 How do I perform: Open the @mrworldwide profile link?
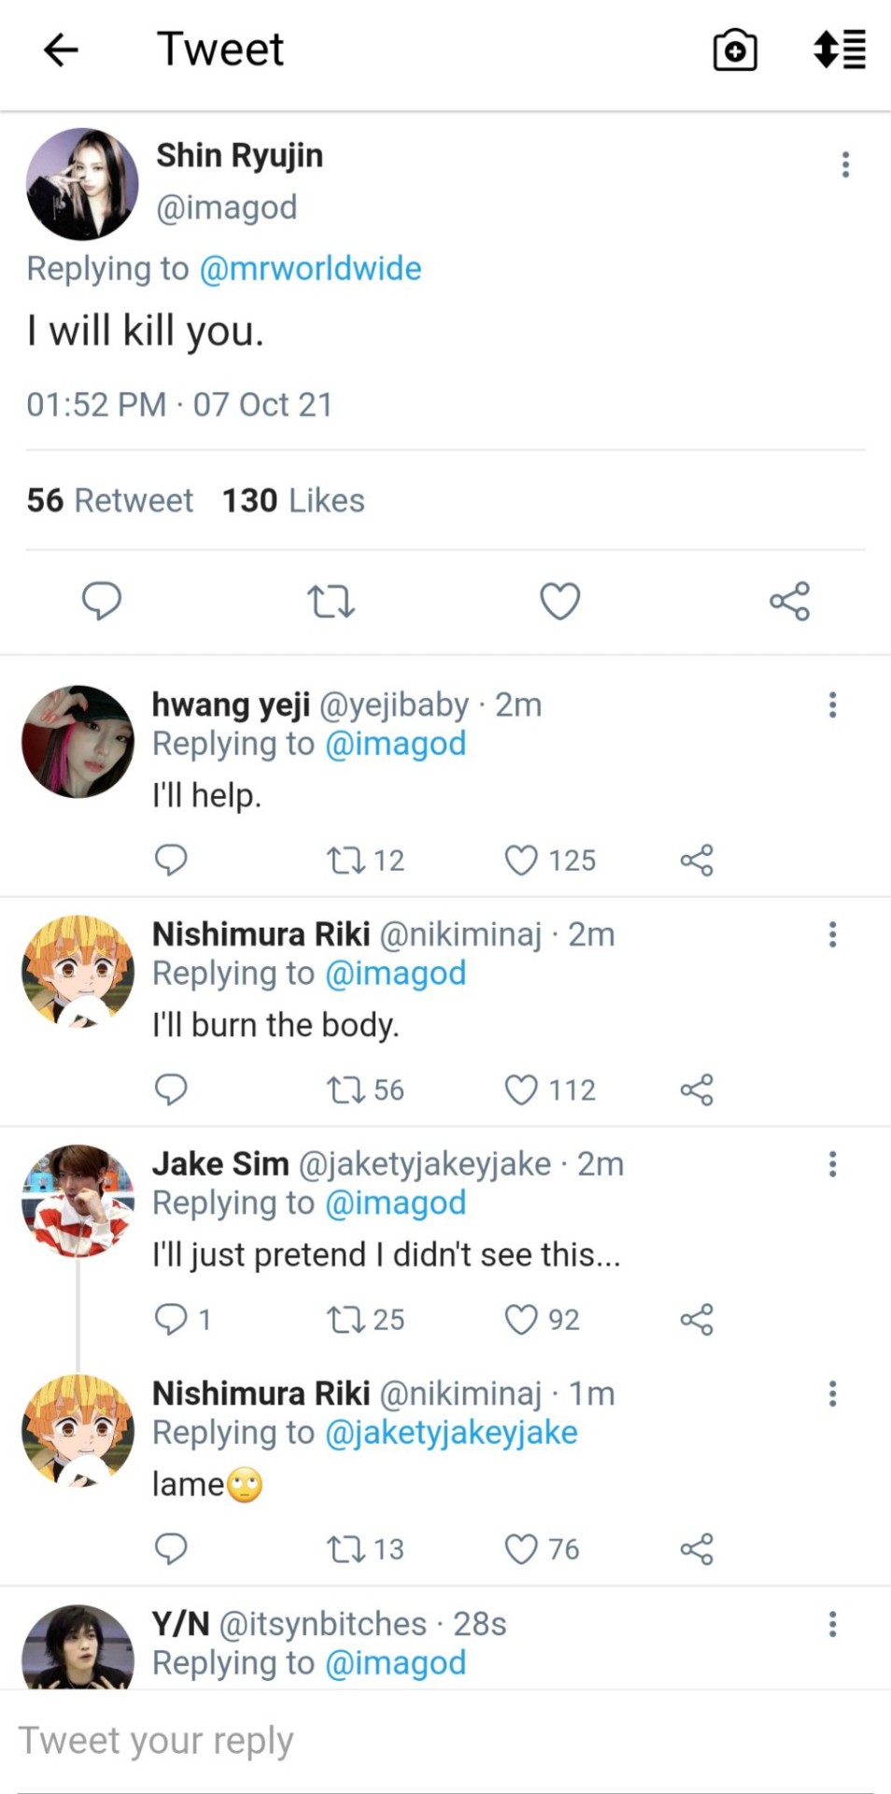click(x=310, y=269)
